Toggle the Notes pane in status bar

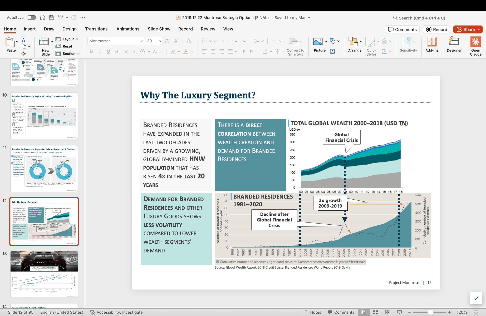click(312, 312)
